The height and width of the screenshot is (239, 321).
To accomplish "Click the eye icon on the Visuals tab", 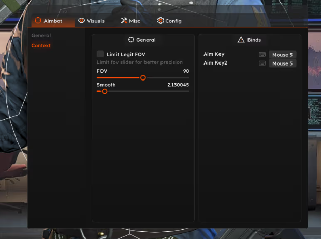I will tap(81, 21).
